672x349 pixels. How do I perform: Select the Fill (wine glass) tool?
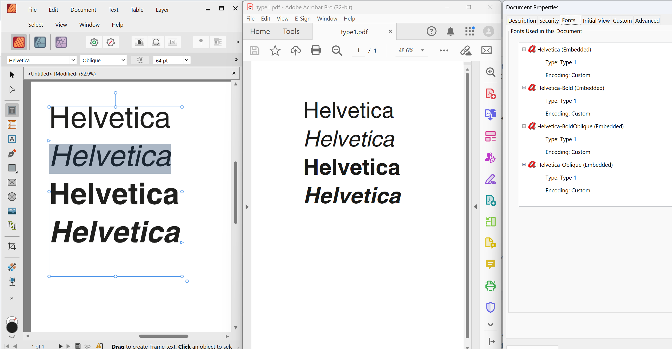point(12,281)
